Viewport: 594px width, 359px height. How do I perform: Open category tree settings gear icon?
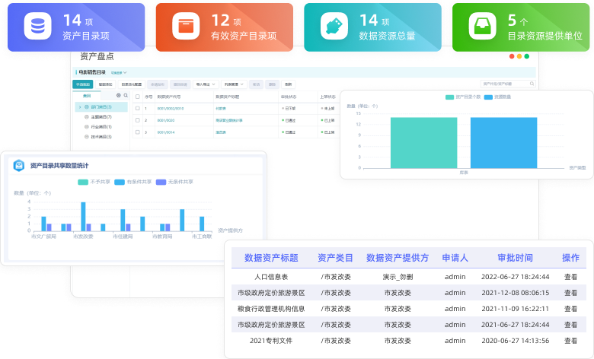(118, 96)
